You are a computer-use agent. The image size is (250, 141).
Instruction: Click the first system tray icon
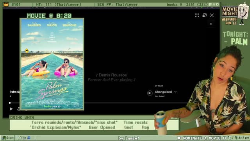229,137
